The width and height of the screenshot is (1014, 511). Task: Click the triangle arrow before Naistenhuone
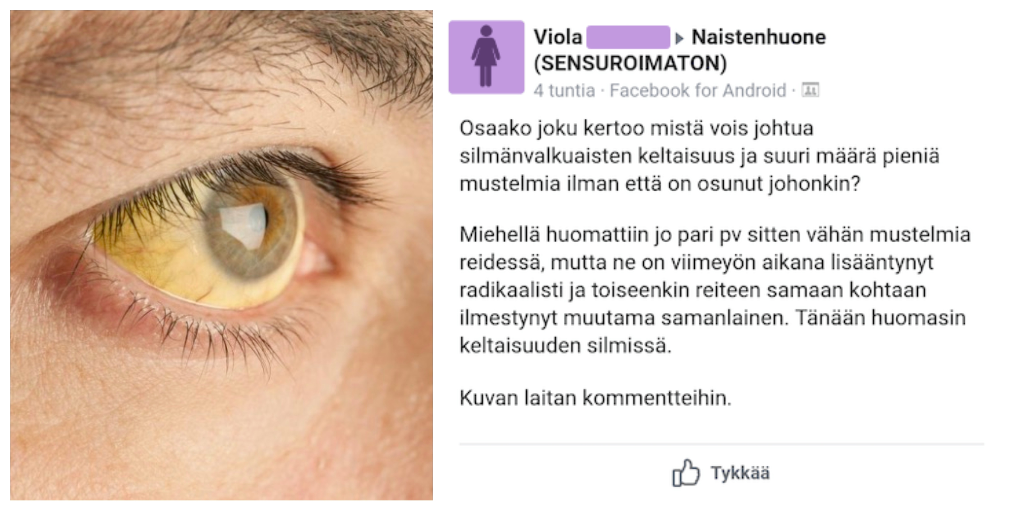[679, 38]
